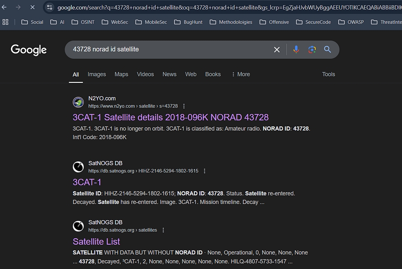Click the site info icon in address bar
Viewport: 402px width, 269px height.
coord(50,7)
